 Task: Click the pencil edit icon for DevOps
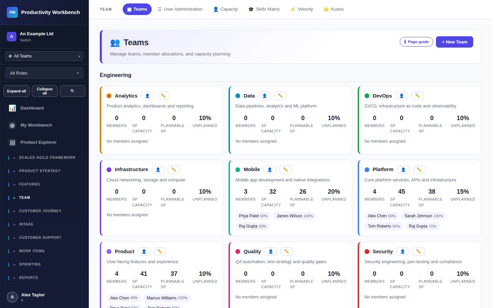418,96
